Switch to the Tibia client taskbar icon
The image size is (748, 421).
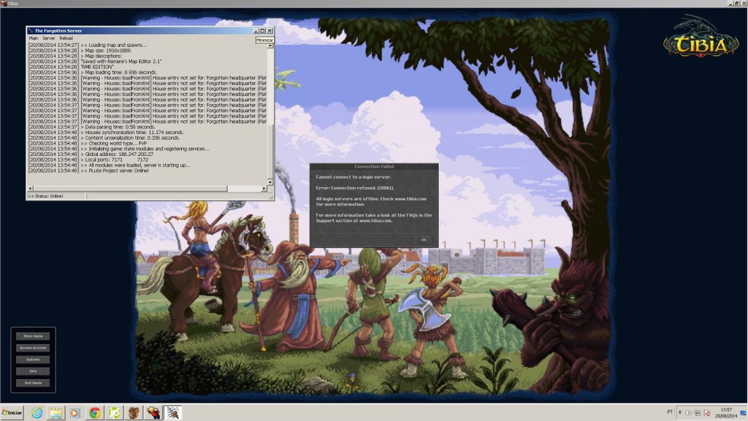pos(153,413)
